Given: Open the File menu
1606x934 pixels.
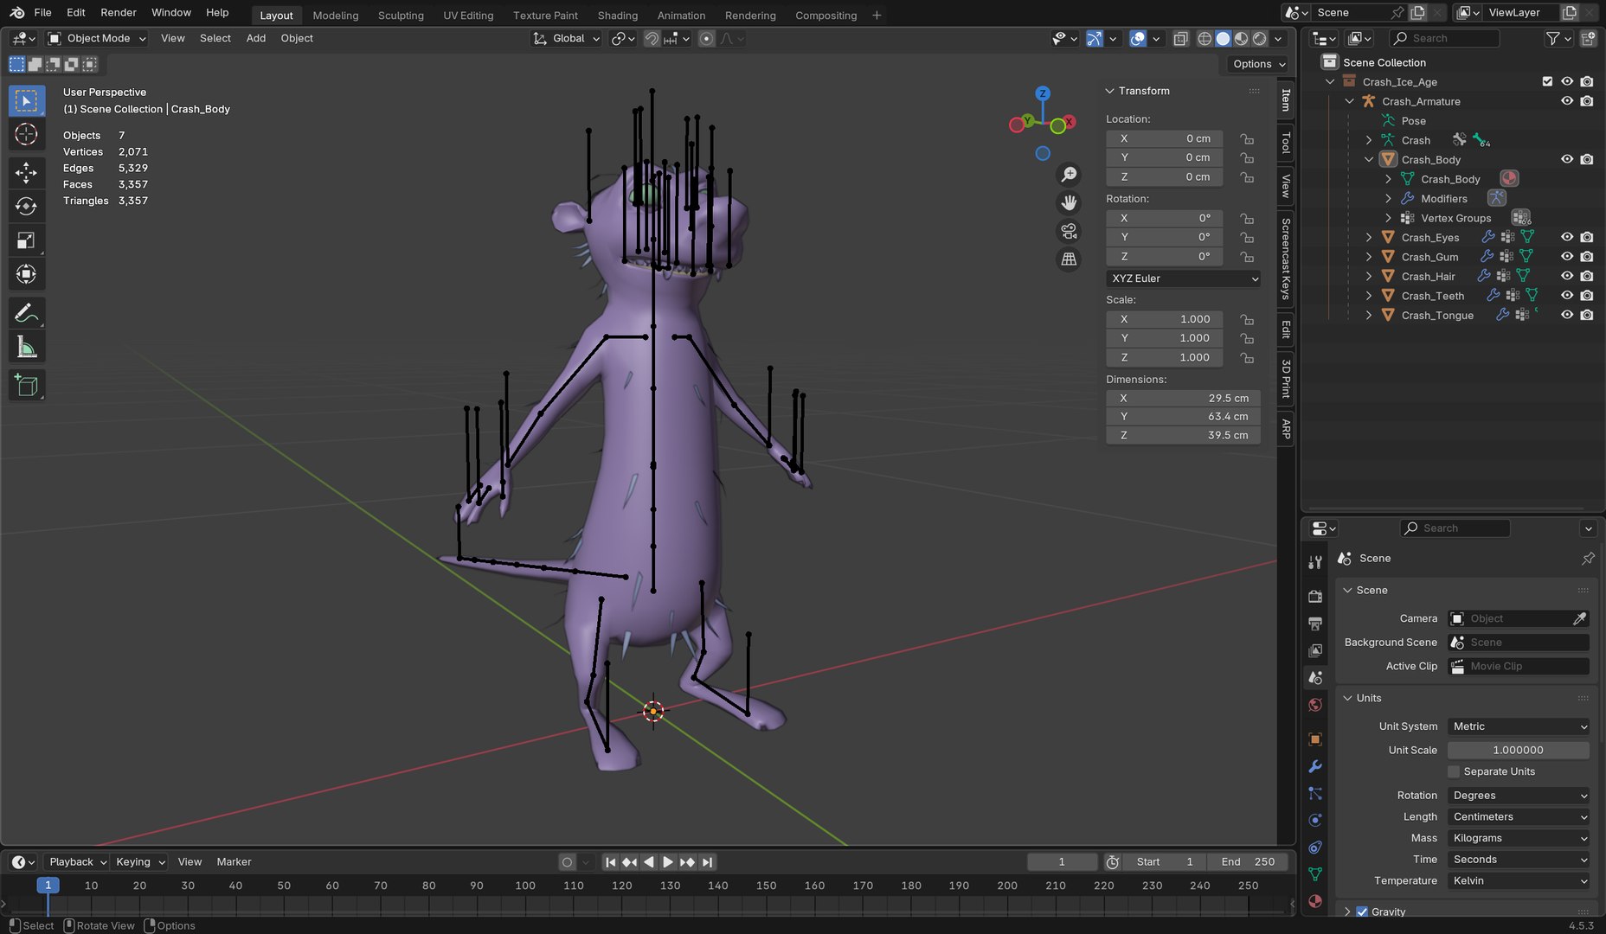Looking at the screenshot, I should pos(42,12).
